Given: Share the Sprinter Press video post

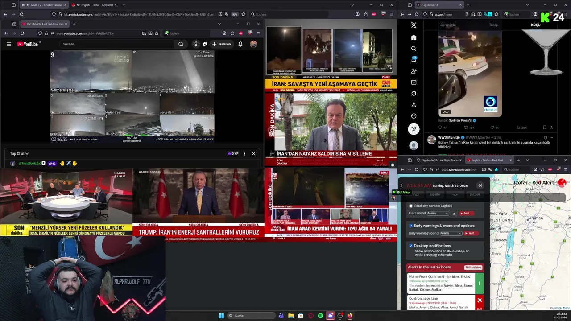Looking at the screenshot, I should [x=552, y=128].
